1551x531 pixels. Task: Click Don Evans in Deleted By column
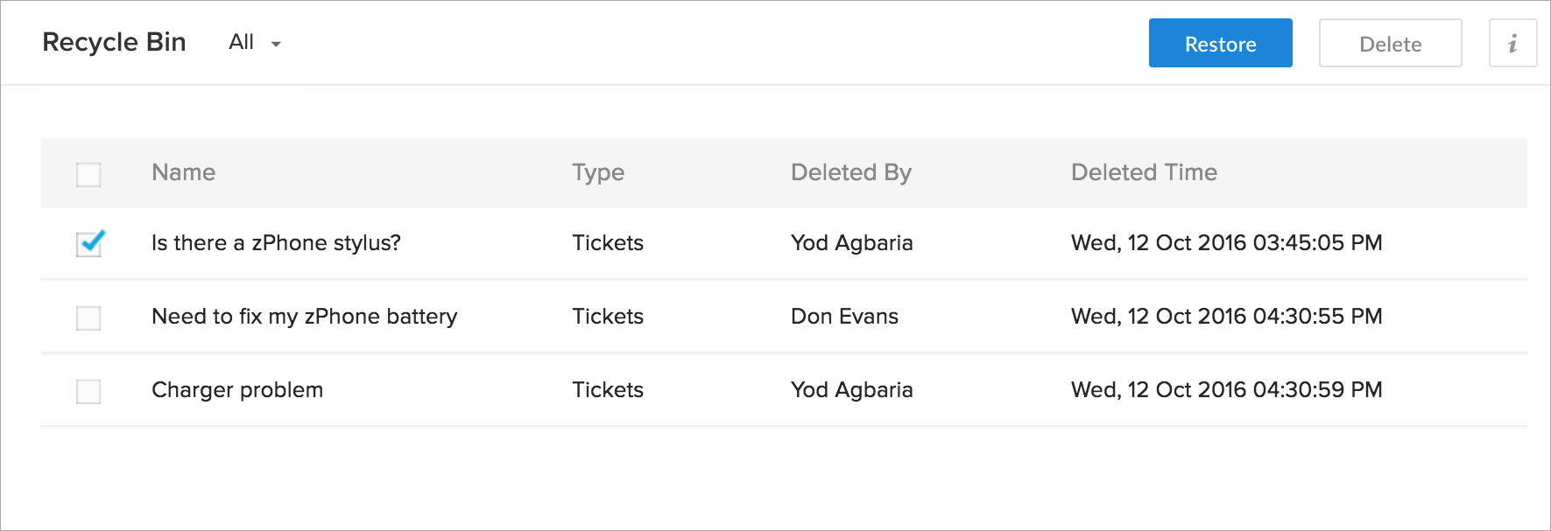tap(844, 317)
